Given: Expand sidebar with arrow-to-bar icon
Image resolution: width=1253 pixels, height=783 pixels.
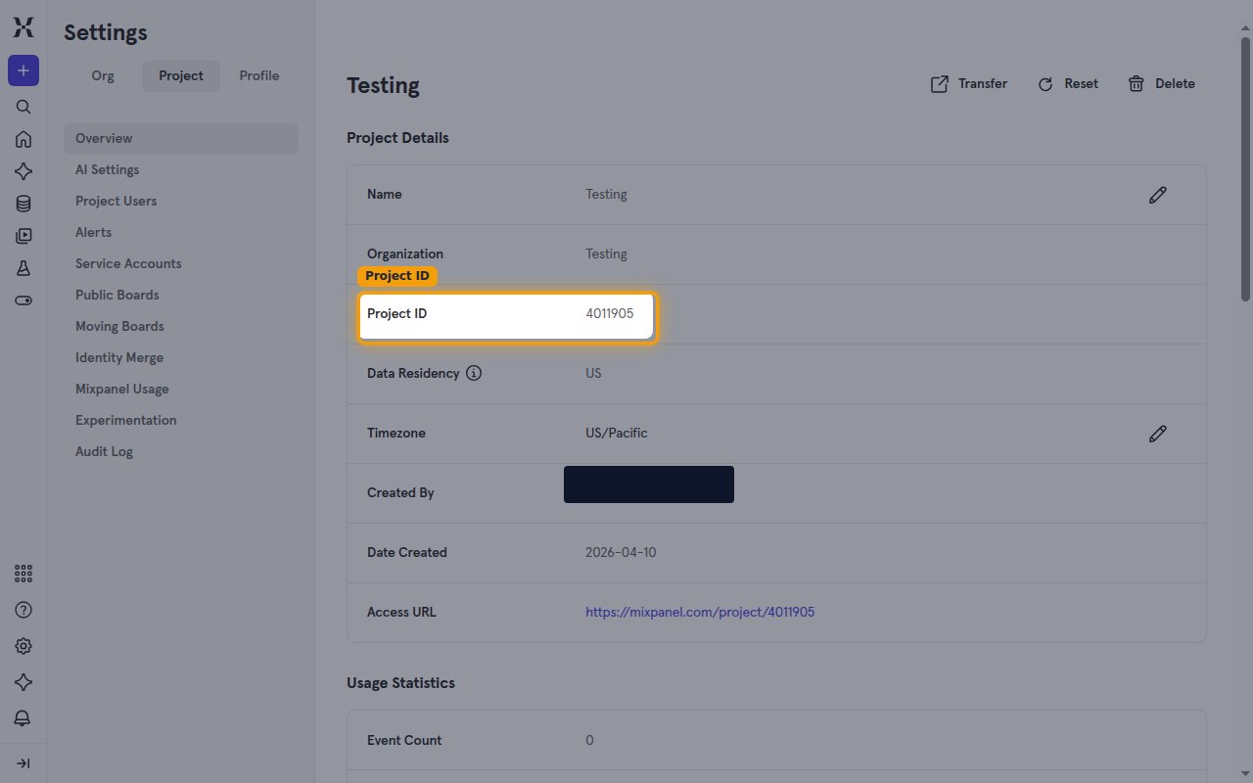Looking at the screenshot, I should pos(23,763).
